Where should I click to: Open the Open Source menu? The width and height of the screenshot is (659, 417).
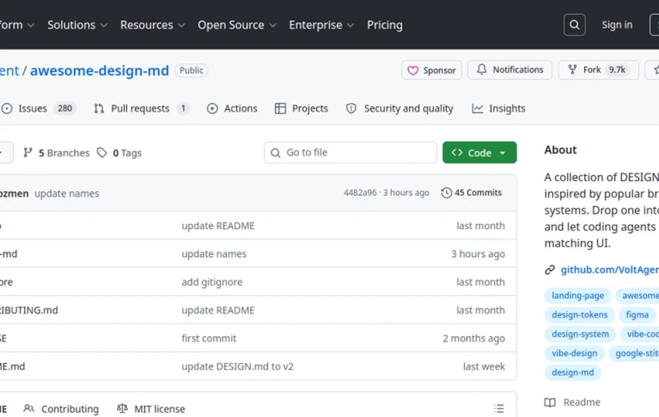click(x=237, y=25)
